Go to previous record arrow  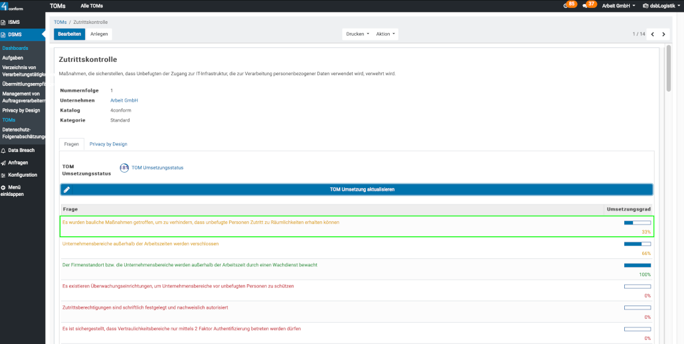[652, 34]
